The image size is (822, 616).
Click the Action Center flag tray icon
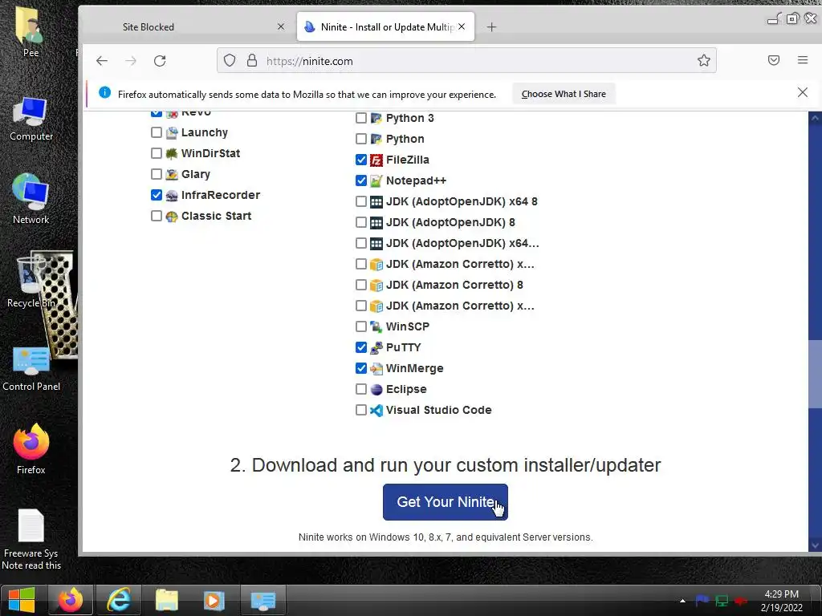(x=702, y=601)
